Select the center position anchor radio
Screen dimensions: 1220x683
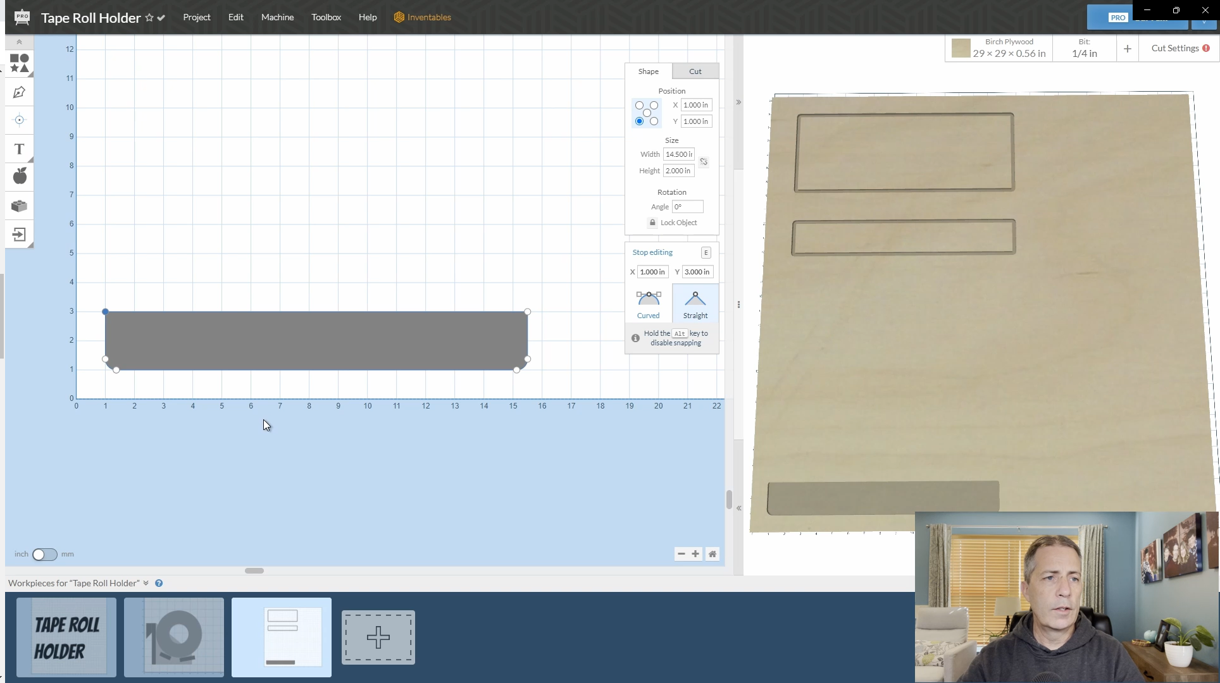coord(647,113)
